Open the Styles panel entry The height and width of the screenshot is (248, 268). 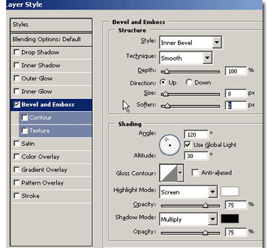(52, 25)
